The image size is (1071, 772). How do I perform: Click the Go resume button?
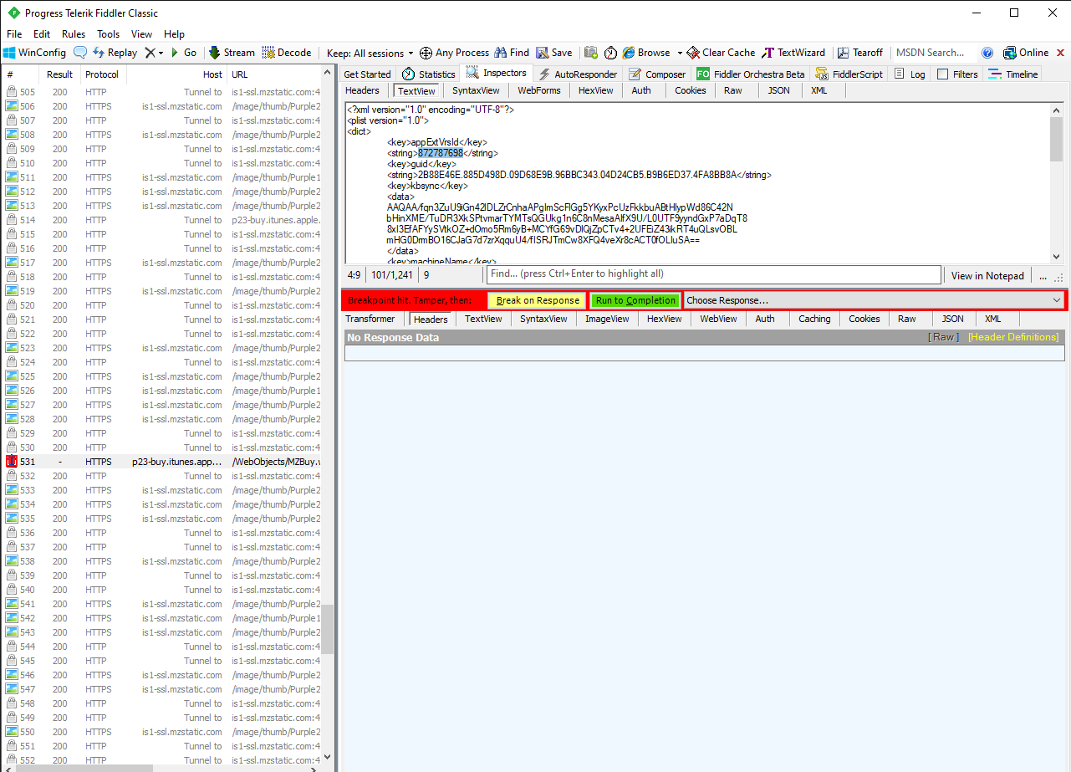[x=184, y=53]
